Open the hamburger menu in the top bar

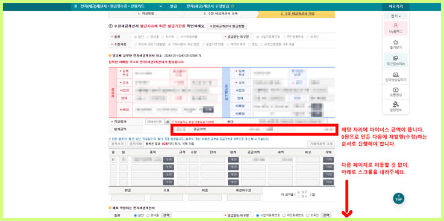click(75, 7)
